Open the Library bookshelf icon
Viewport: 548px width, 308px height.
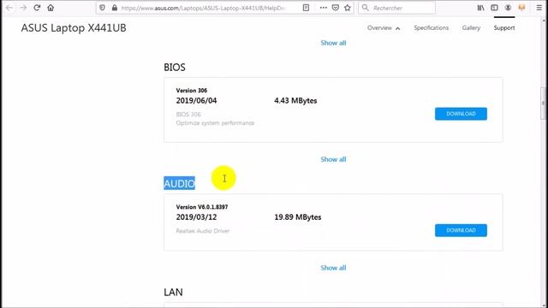click(x=481, y=8)
